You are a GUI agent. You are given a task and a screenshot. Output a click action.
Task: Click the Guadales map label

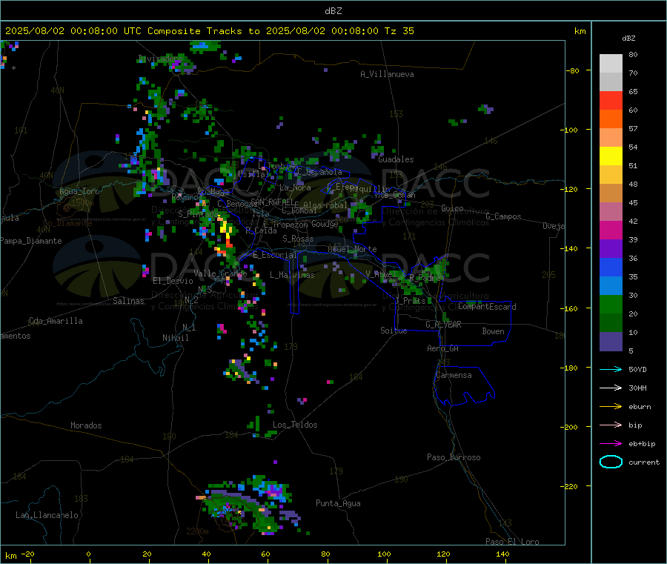396,159
